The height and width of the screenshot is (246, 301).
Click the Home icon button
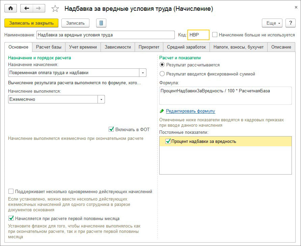[10, 8]
